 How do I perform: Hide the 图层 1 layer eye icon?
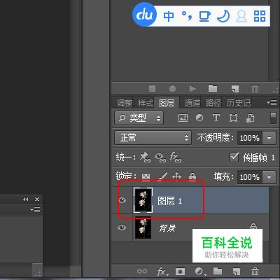coord(122,200)
